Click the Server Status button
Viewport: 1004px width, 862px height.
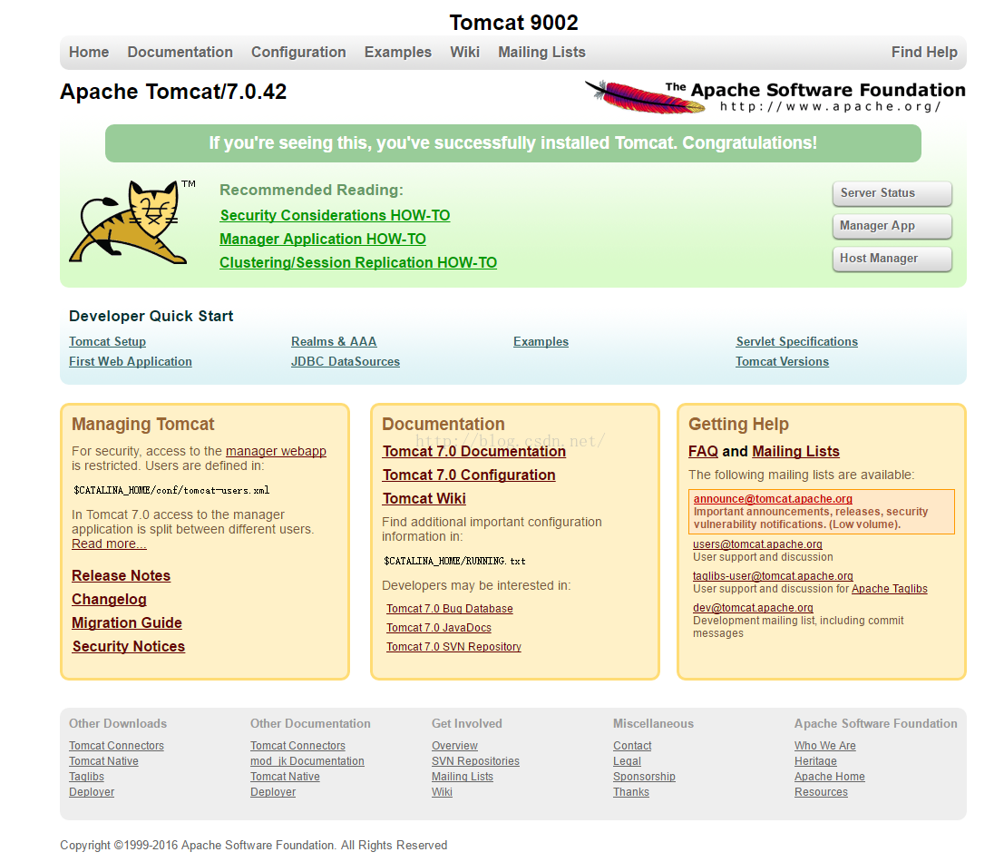click(x=892, y=193)
